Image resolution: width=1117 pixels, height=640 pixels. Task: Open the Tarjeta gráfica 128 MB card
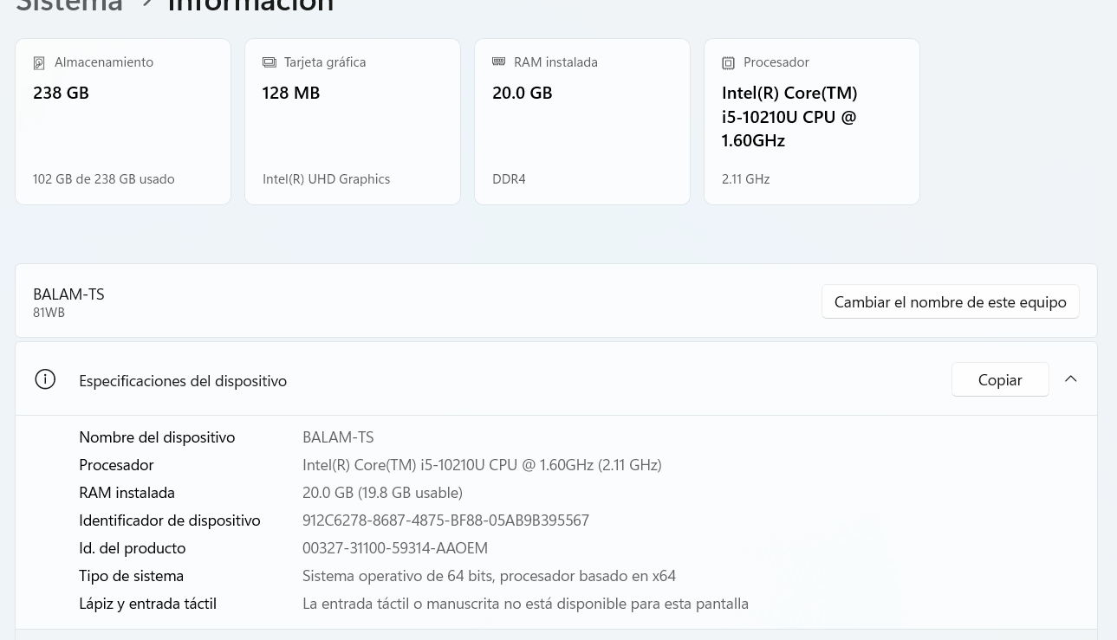click(x=353, y=121)
